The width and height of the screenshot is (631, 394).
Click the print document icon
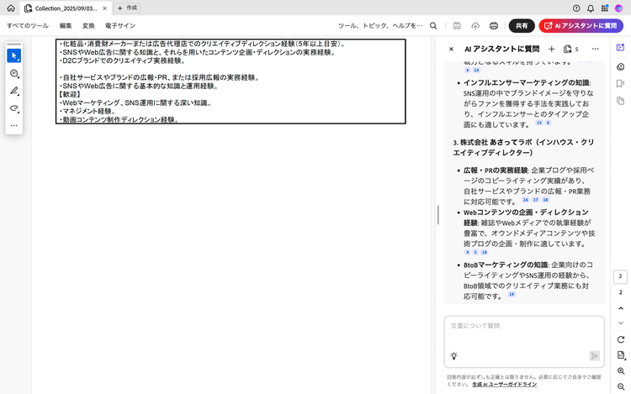494,26
